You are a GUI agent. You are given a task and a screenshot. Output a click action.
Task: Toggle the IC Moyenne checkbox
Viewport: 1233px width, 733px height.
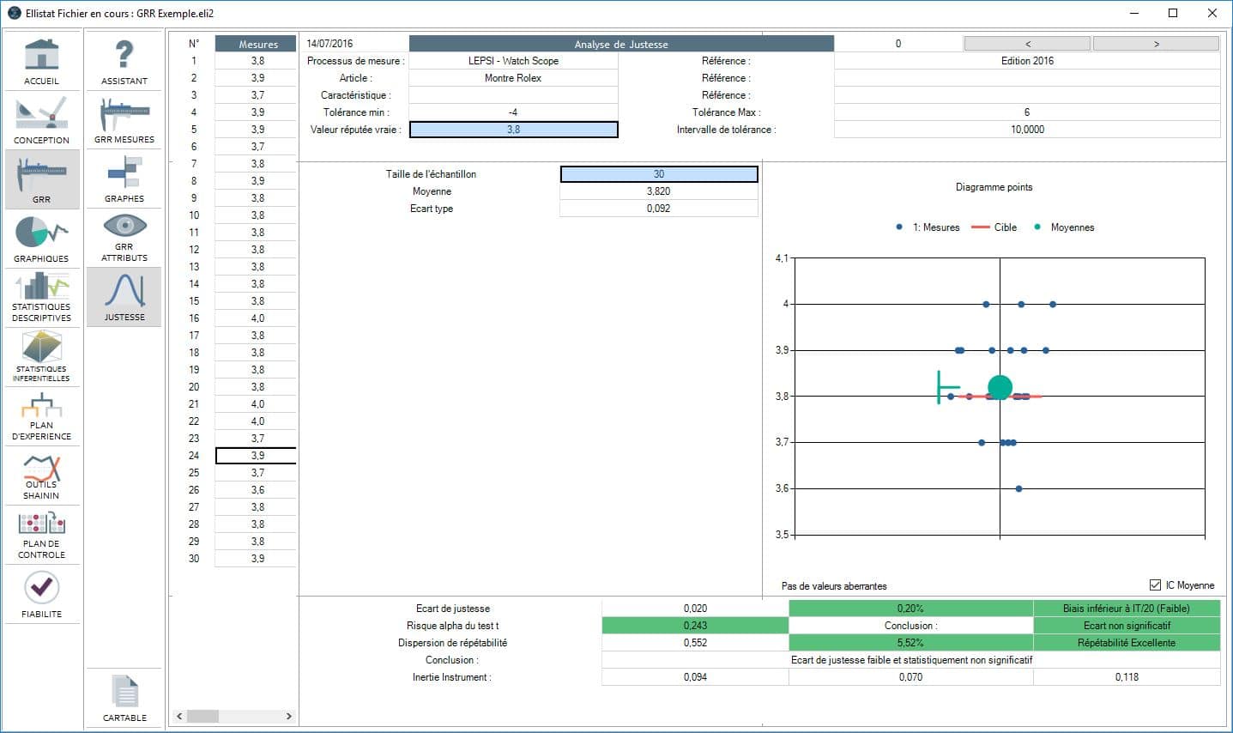(1155, 585)
